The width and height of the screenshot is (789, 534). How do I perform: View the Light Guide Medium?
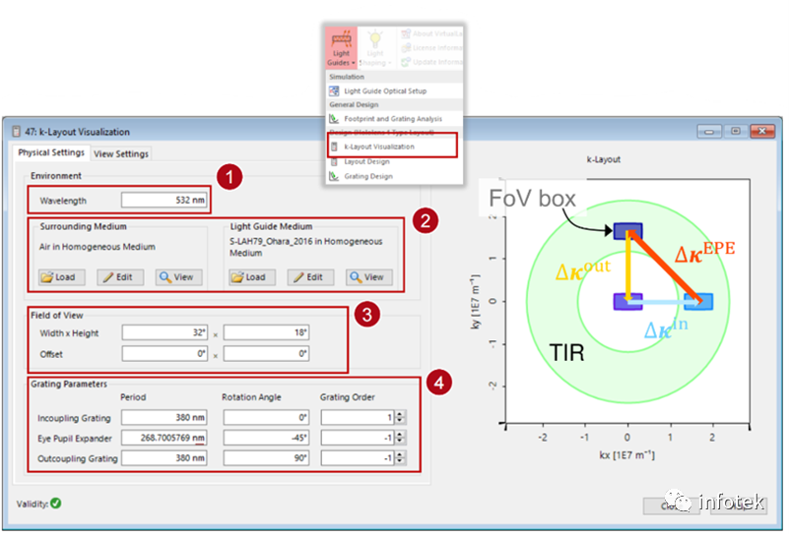coord(368,276)
